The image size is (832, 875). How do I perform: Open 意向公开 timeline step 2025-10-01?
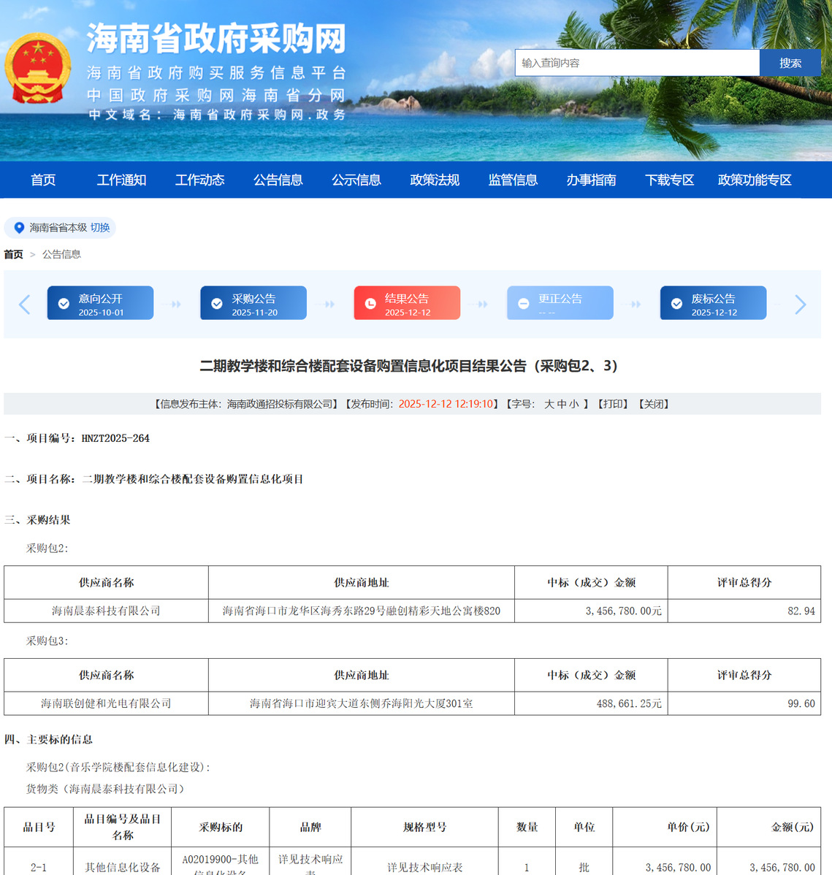pyautogui.click(x=100, y=303)
